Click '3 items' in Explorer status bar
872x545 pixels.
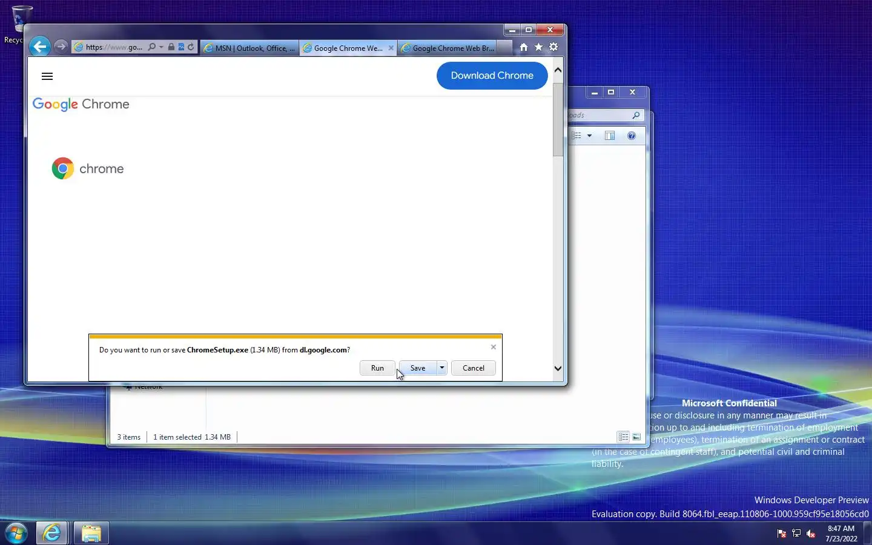pyautogui.click(x=129, y=437)
